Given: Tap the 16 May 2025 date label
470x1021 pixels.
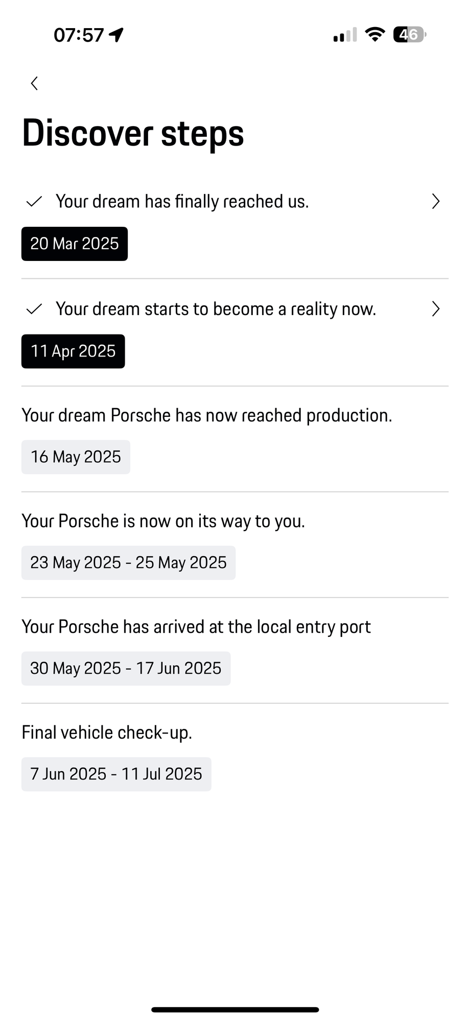Looking at the screenshot, I should coord(76,457).
